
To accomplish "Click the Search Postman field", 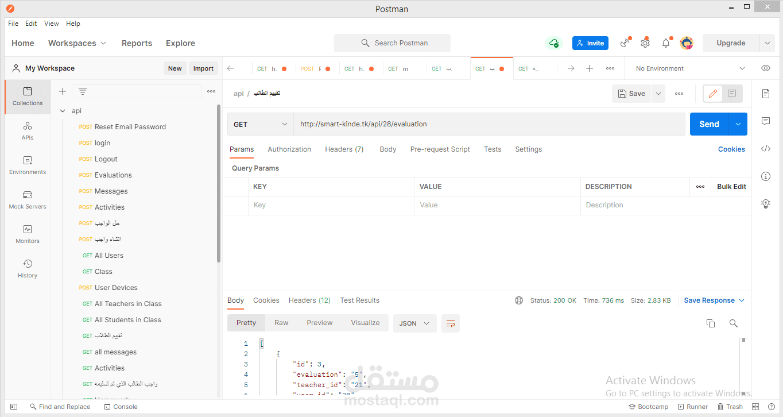I will pos(392,43).
